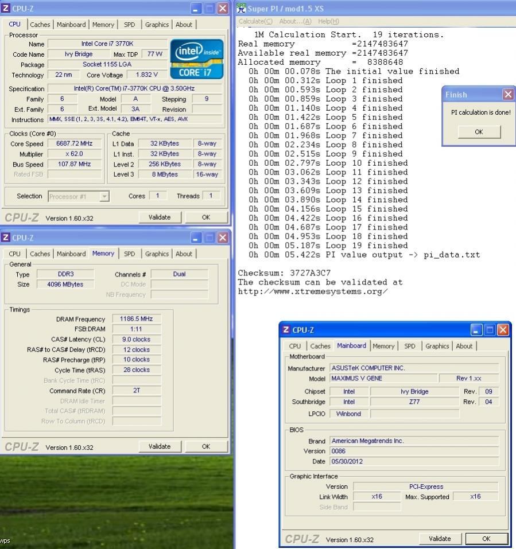Click Validate in the CPU-Z Memory window
The height and width of the screenshot is (549, 516).
tap(160, 446)
